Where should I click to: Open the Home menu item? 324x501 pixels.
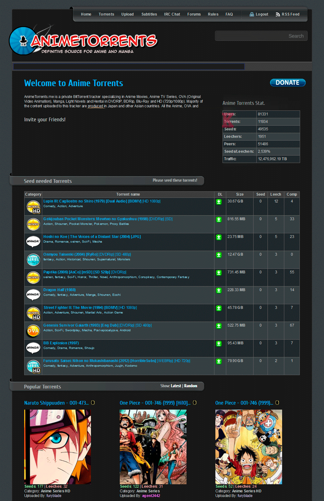86,14
